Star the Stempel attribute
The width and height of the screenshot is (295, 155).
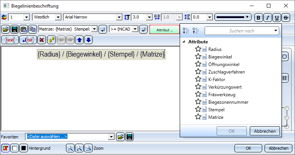pyautogui.click(x=198, y=109)
